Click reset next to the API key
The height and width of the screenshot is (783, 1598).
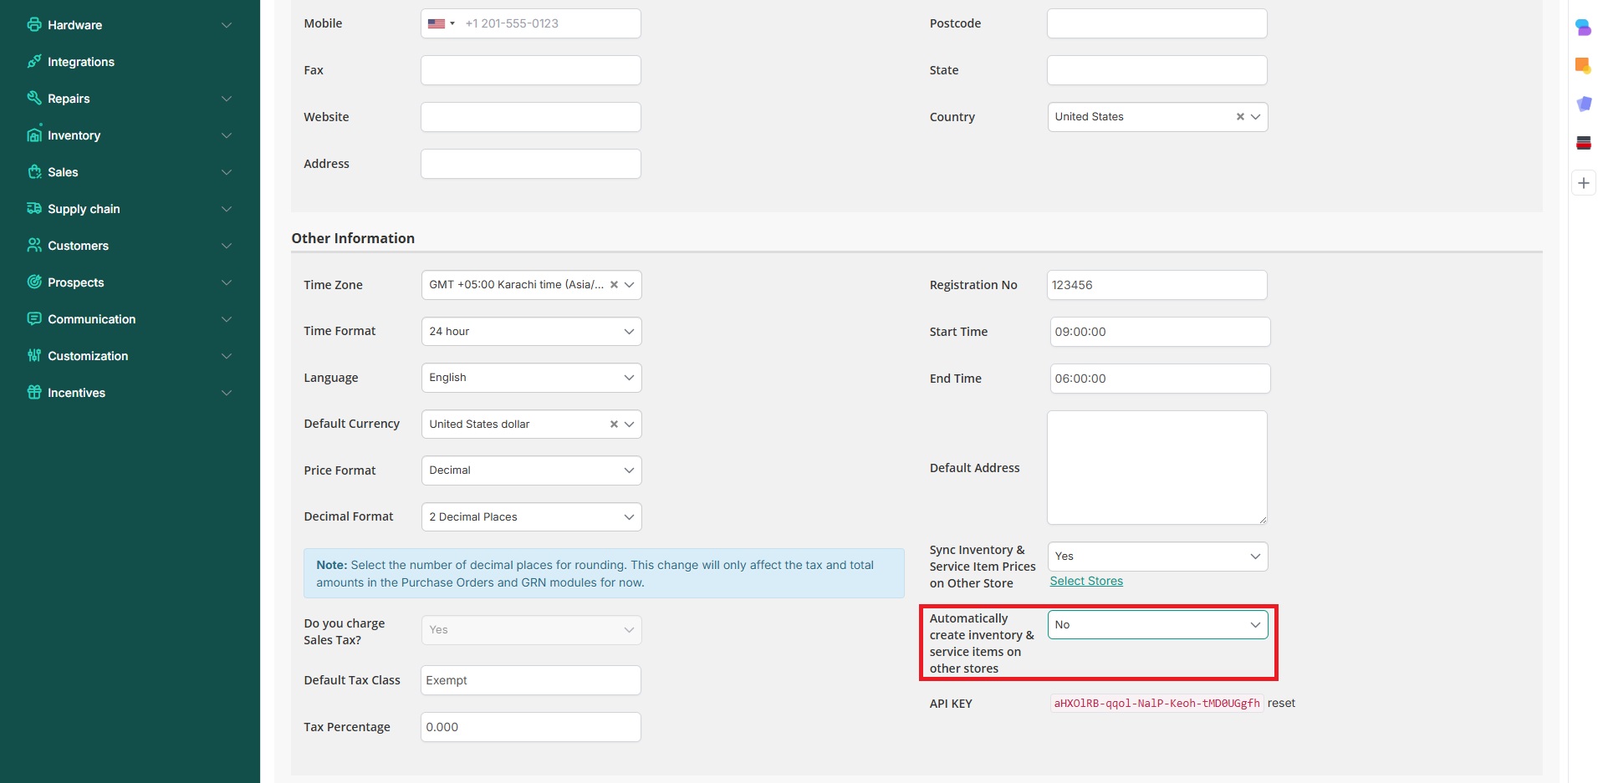[1281, 704]
